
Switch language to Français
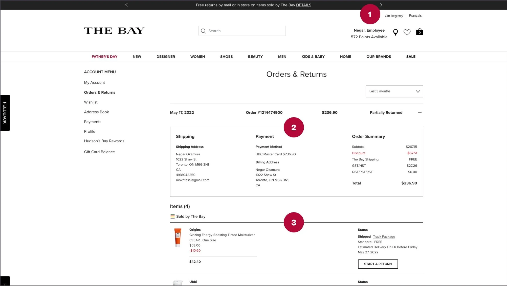415,16
